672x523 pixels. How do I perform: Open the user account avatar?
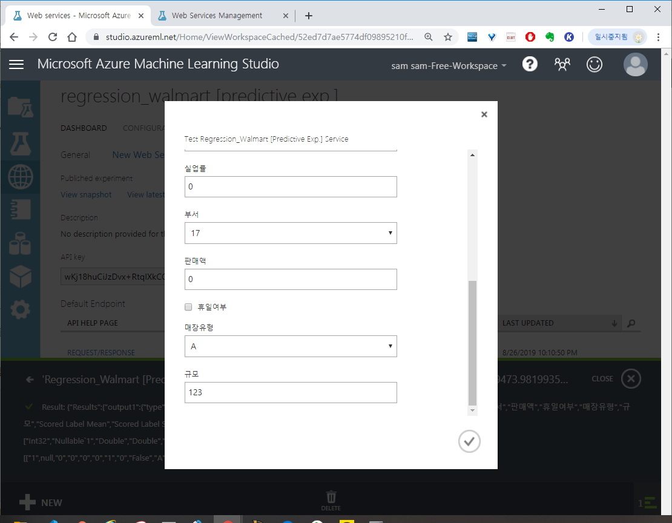coord(635,64)
